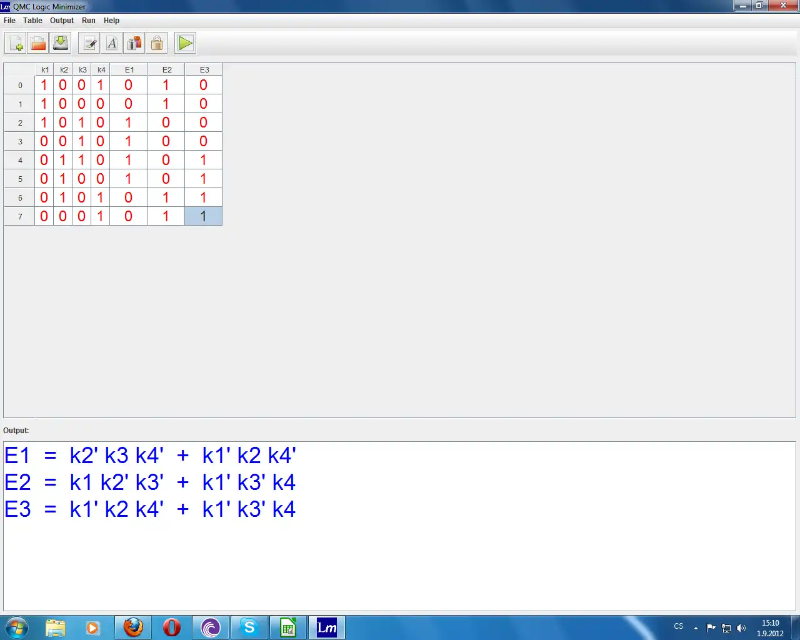Open the Run menu
Image resolution: width=800 pixels, height=640 pixels.
tap(89, 21)
